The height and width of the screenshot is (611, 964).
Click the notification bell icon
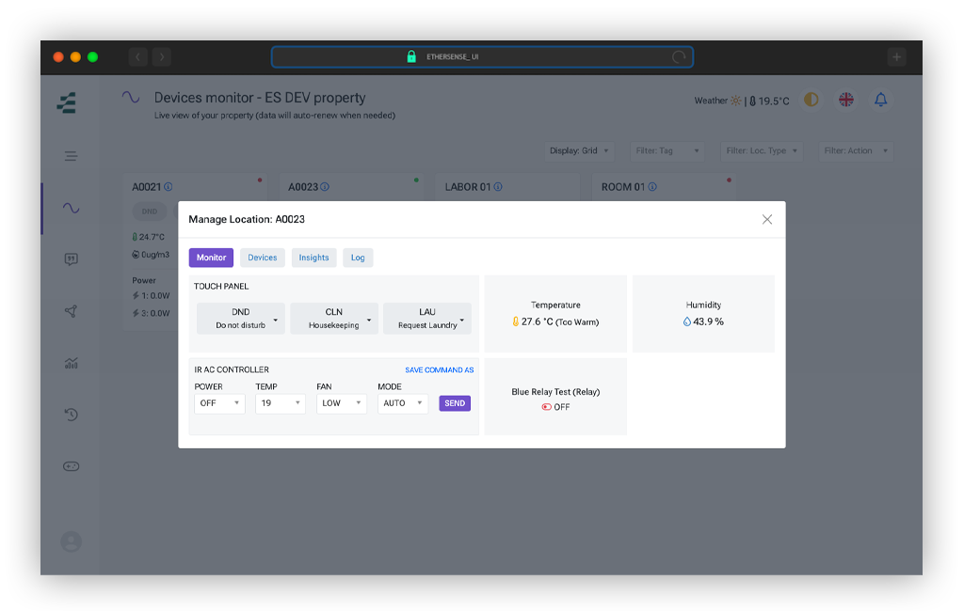point(881,100)
